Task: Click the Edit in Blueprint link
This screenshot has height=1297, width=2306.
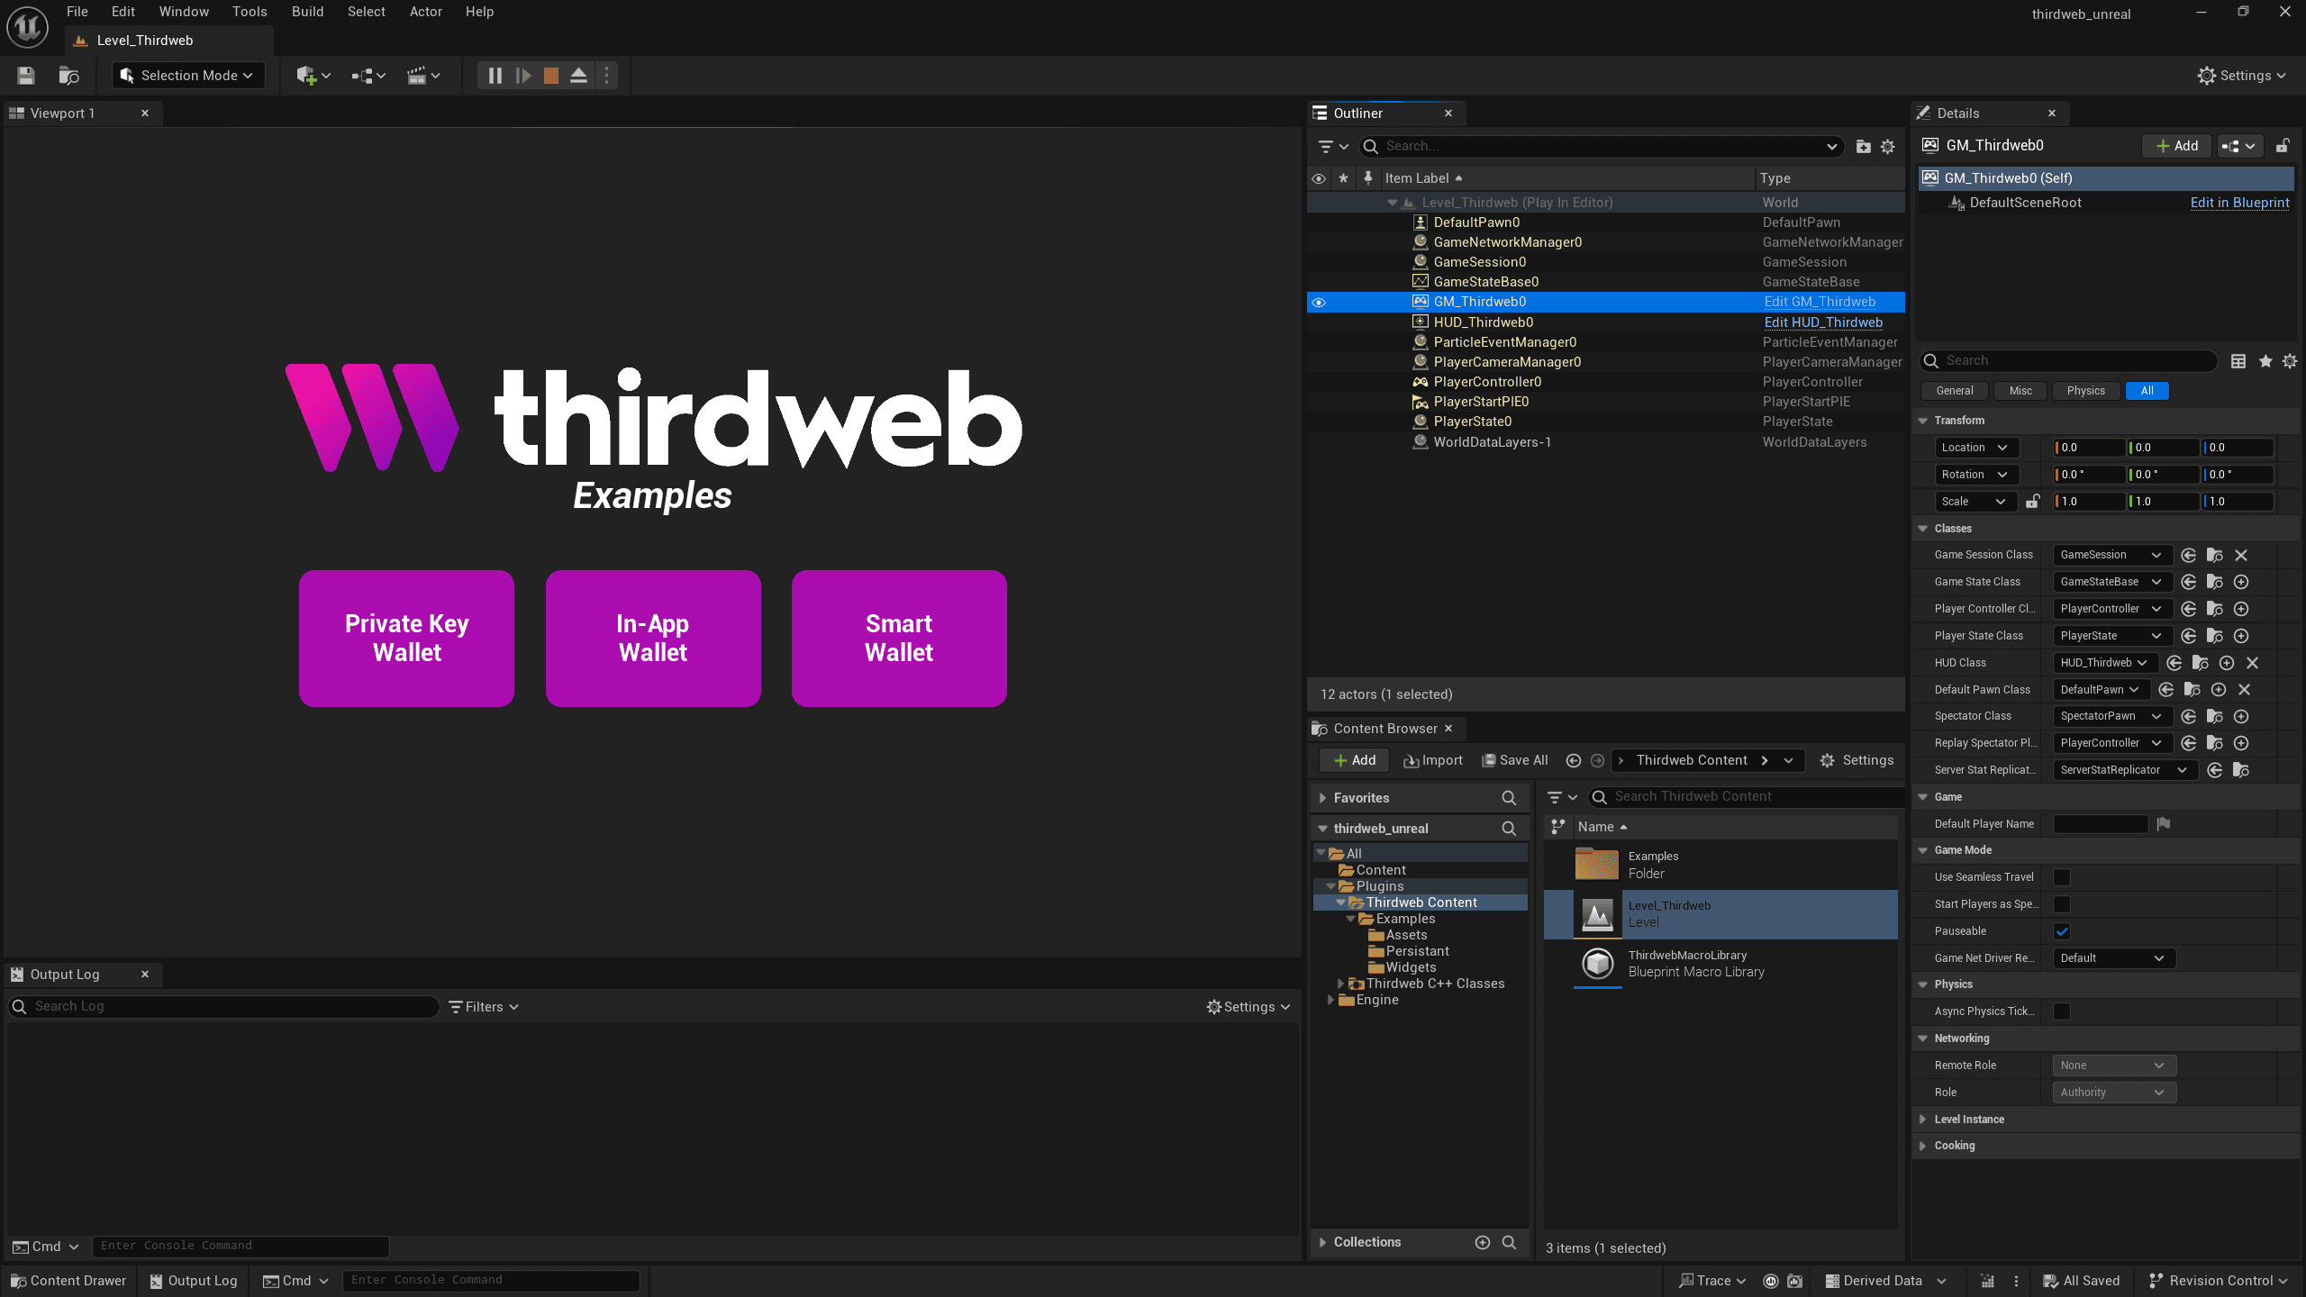Action: click(2239, 203)
